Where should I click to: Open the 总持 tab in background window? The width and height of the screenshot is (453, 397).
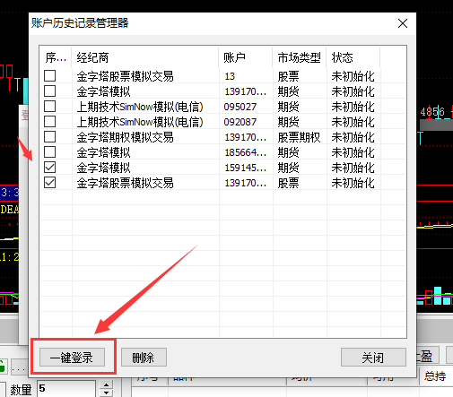[435, 376]
